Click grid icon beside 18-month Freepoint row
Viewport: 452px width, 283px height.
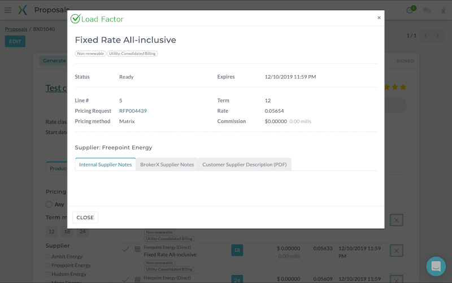(137, 250)
